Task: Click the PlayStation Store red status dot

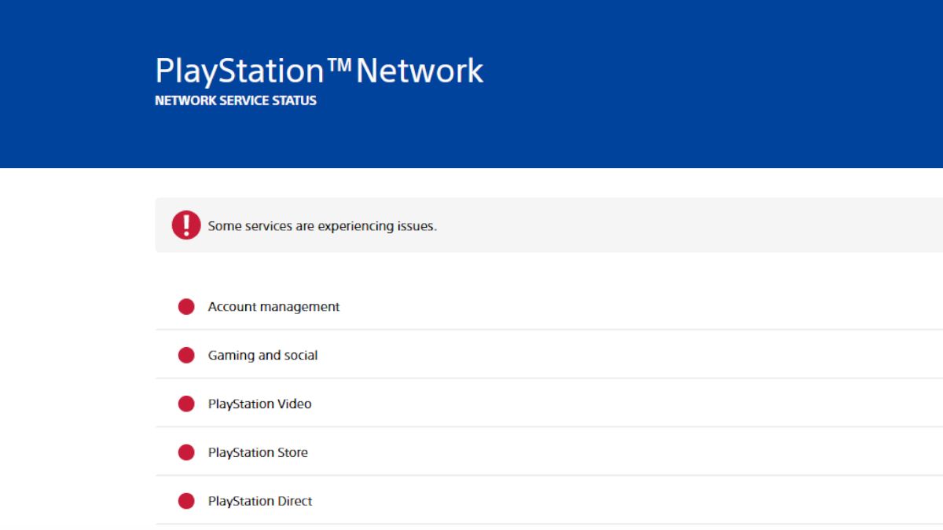Action: tap(185, 452)
